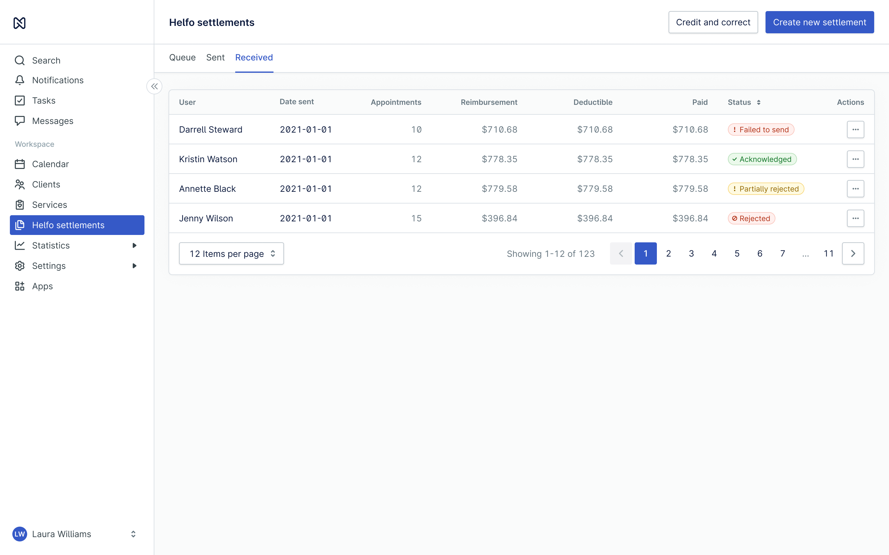Click the Rejected status badge
889x555 pixels.
[752, 218]
